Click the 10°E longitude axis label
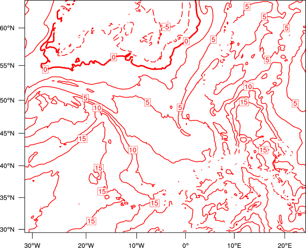Image resolution: width=306 pixels, height=248 pixels. (x=234, y=245)
